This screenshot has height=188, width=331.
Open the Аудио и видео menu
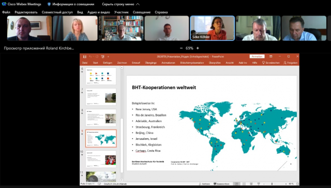99,12
